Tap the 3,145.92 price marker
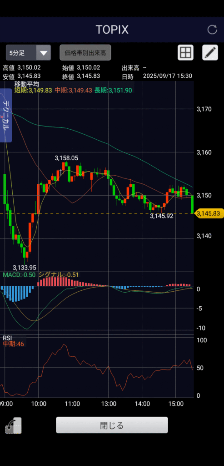This screenshot has height=466, width=224. pos(161,216)
